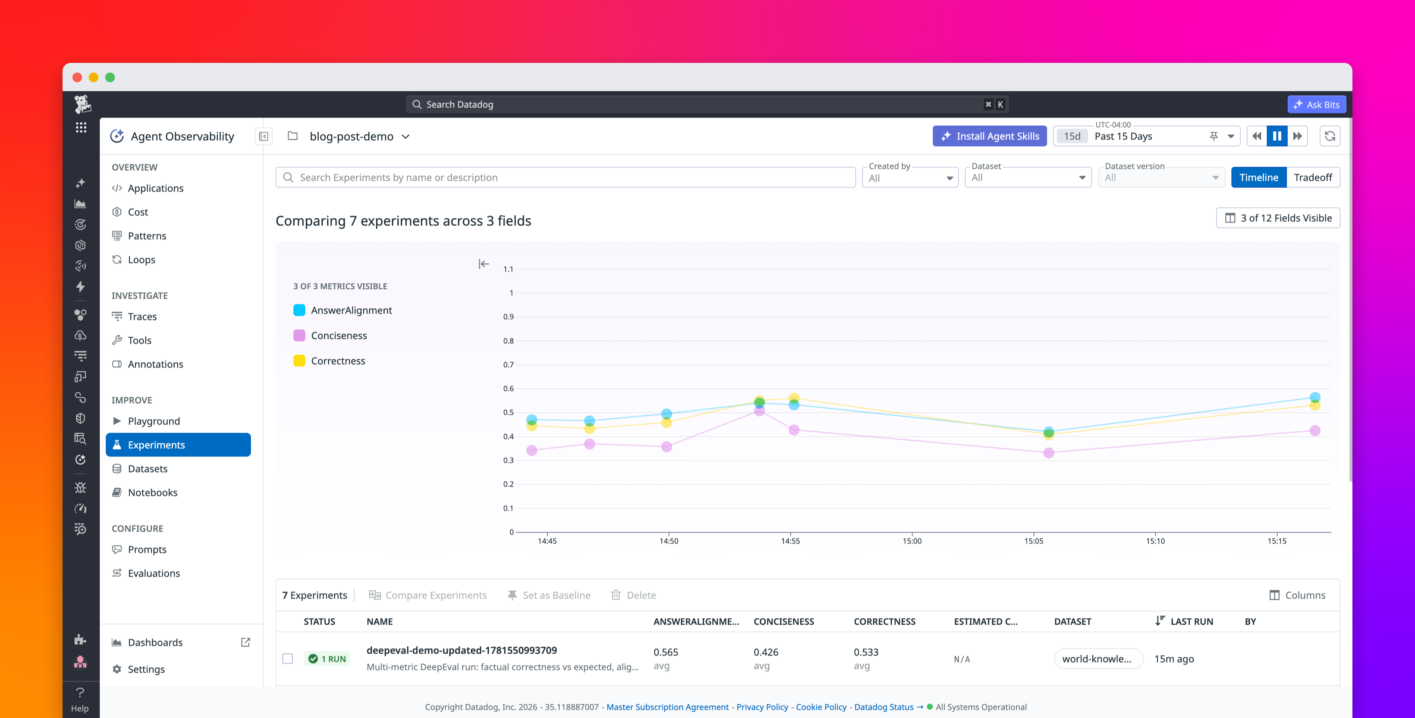
Task: Toggle the Conciseness metric visibility
Action: tap(330, 336)
